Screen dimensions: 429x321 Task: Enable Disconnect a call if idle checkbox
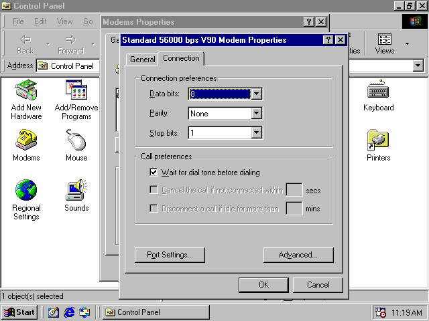point(154,209)
